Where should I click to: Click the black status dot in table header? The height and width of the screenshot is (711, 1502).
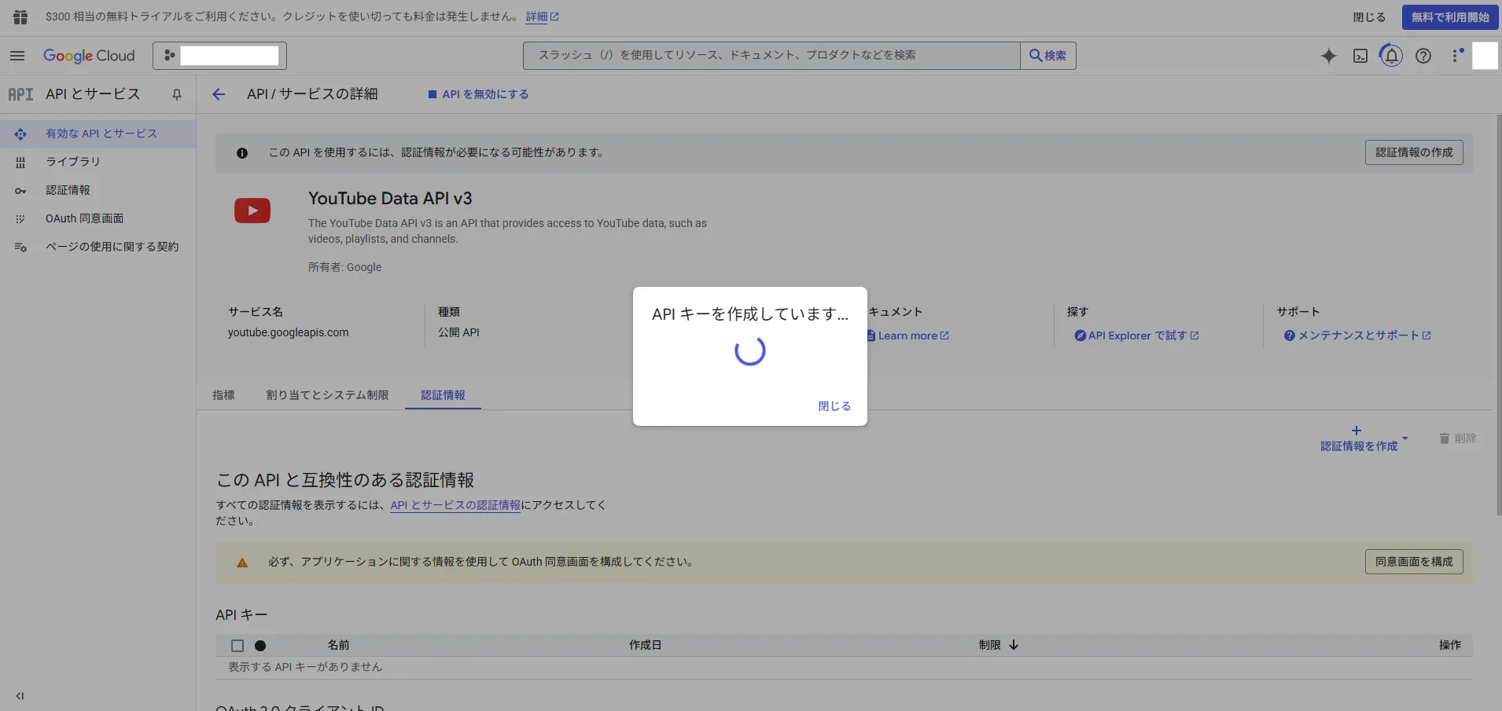(x=260, y=646)
